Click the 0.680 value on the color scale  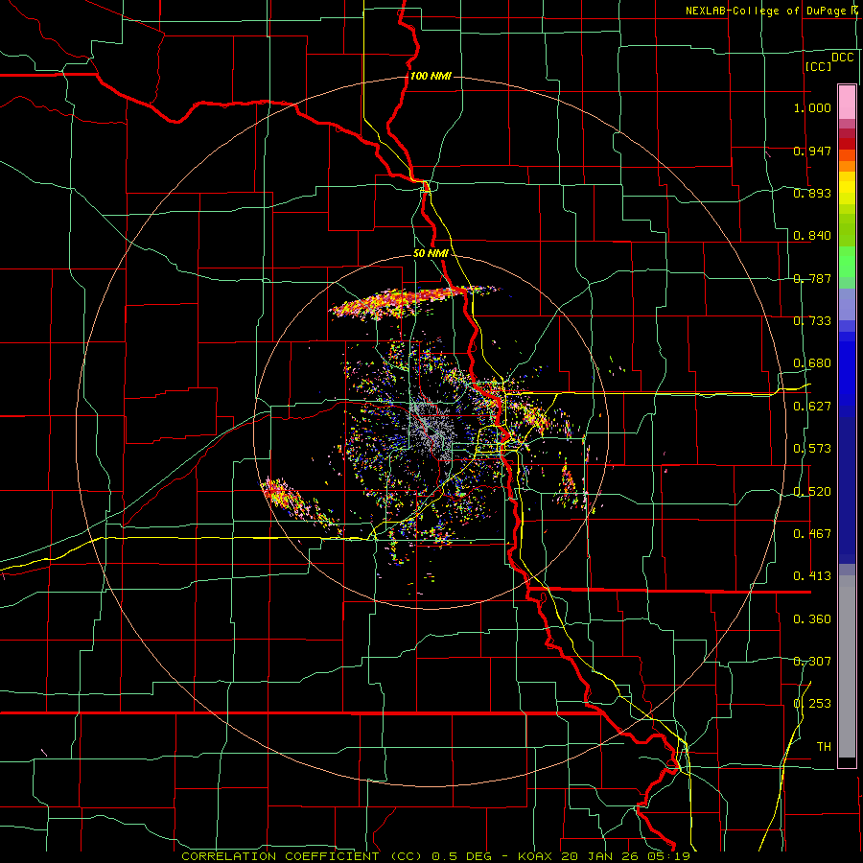point(812,363)
